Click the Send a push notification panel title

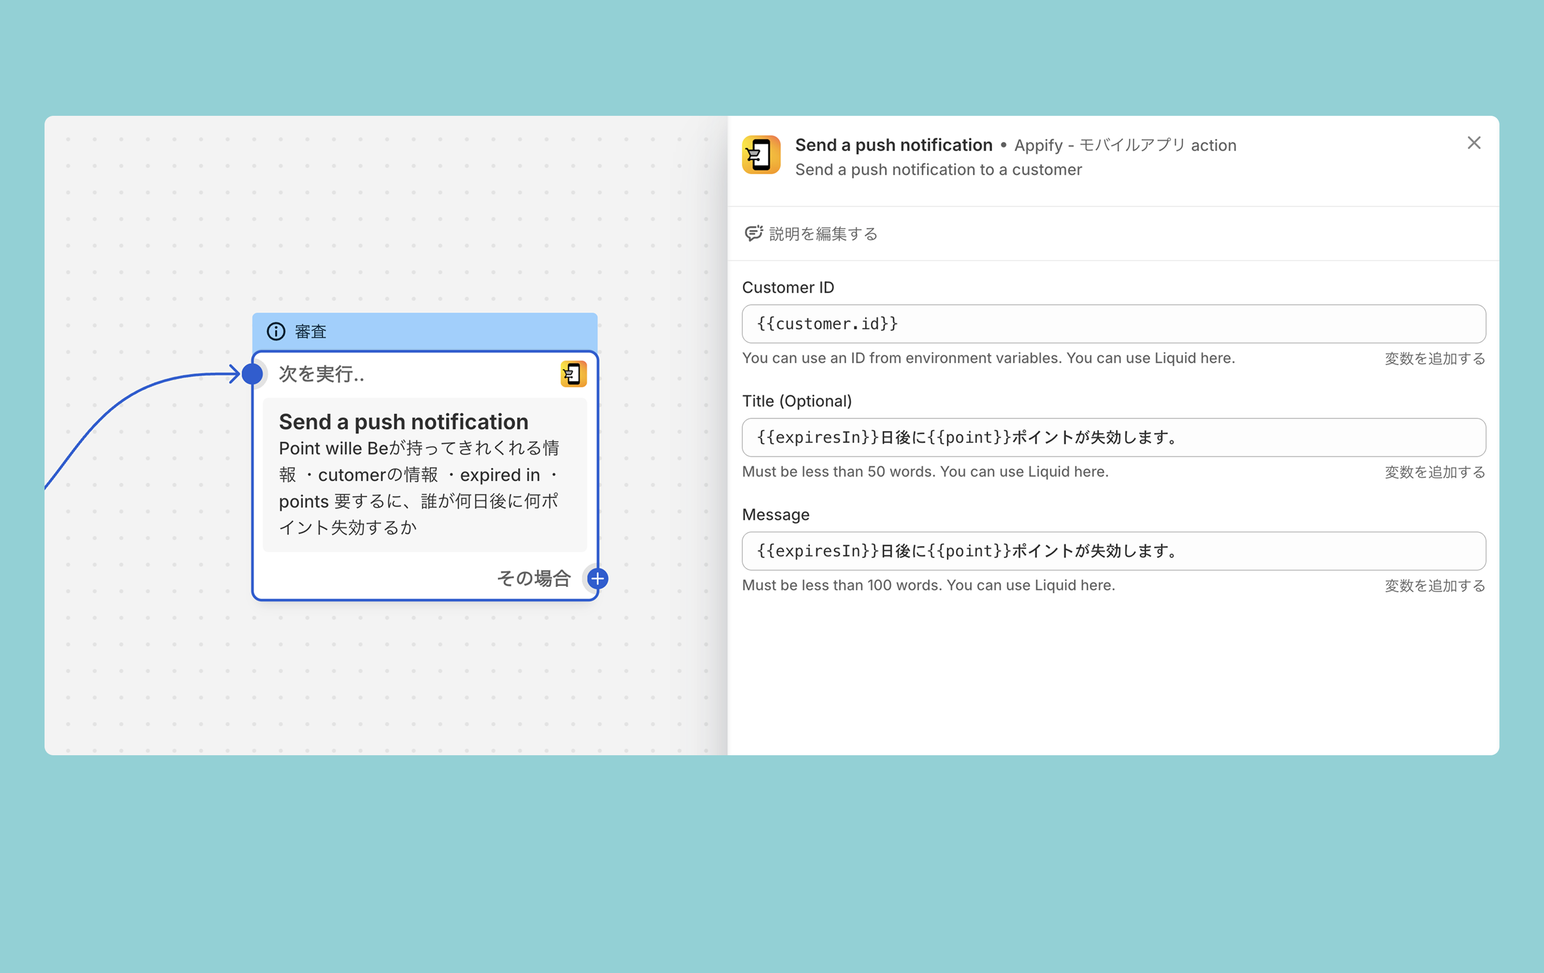coord(893,145)
